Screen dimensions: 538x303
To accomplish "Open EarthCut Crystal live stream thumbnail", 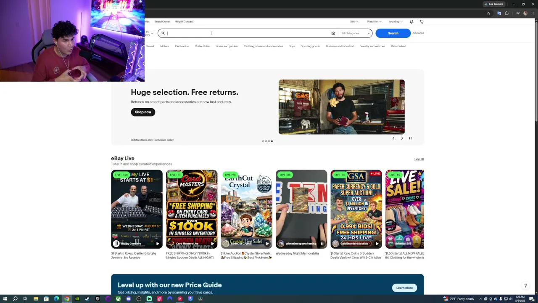I will pos(246,209).
